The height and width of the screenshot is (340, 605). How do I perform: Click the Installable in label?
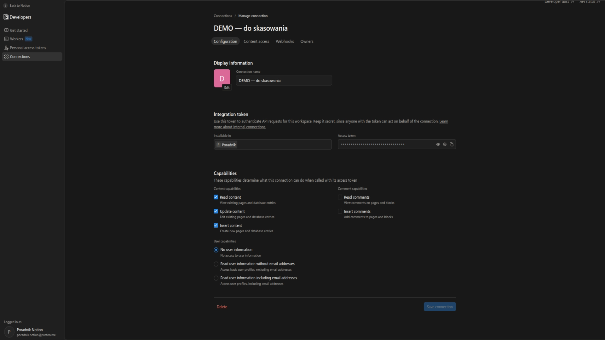coord(222,136)
